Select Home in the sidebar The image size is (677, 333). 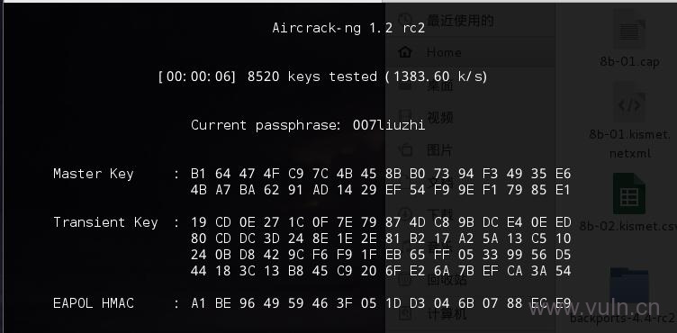tap(444, 52)
